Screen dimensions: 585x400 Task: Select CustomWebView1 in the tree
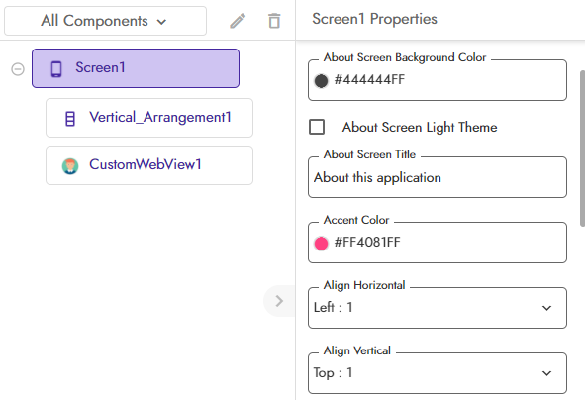point(149,165)
